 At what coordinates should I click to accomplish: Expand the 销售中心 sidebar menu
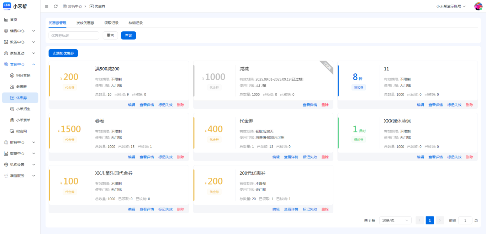(20, 31)
